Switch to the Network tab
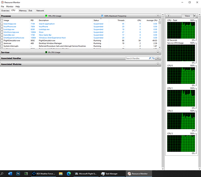201x177 pixels. [40, 11]
